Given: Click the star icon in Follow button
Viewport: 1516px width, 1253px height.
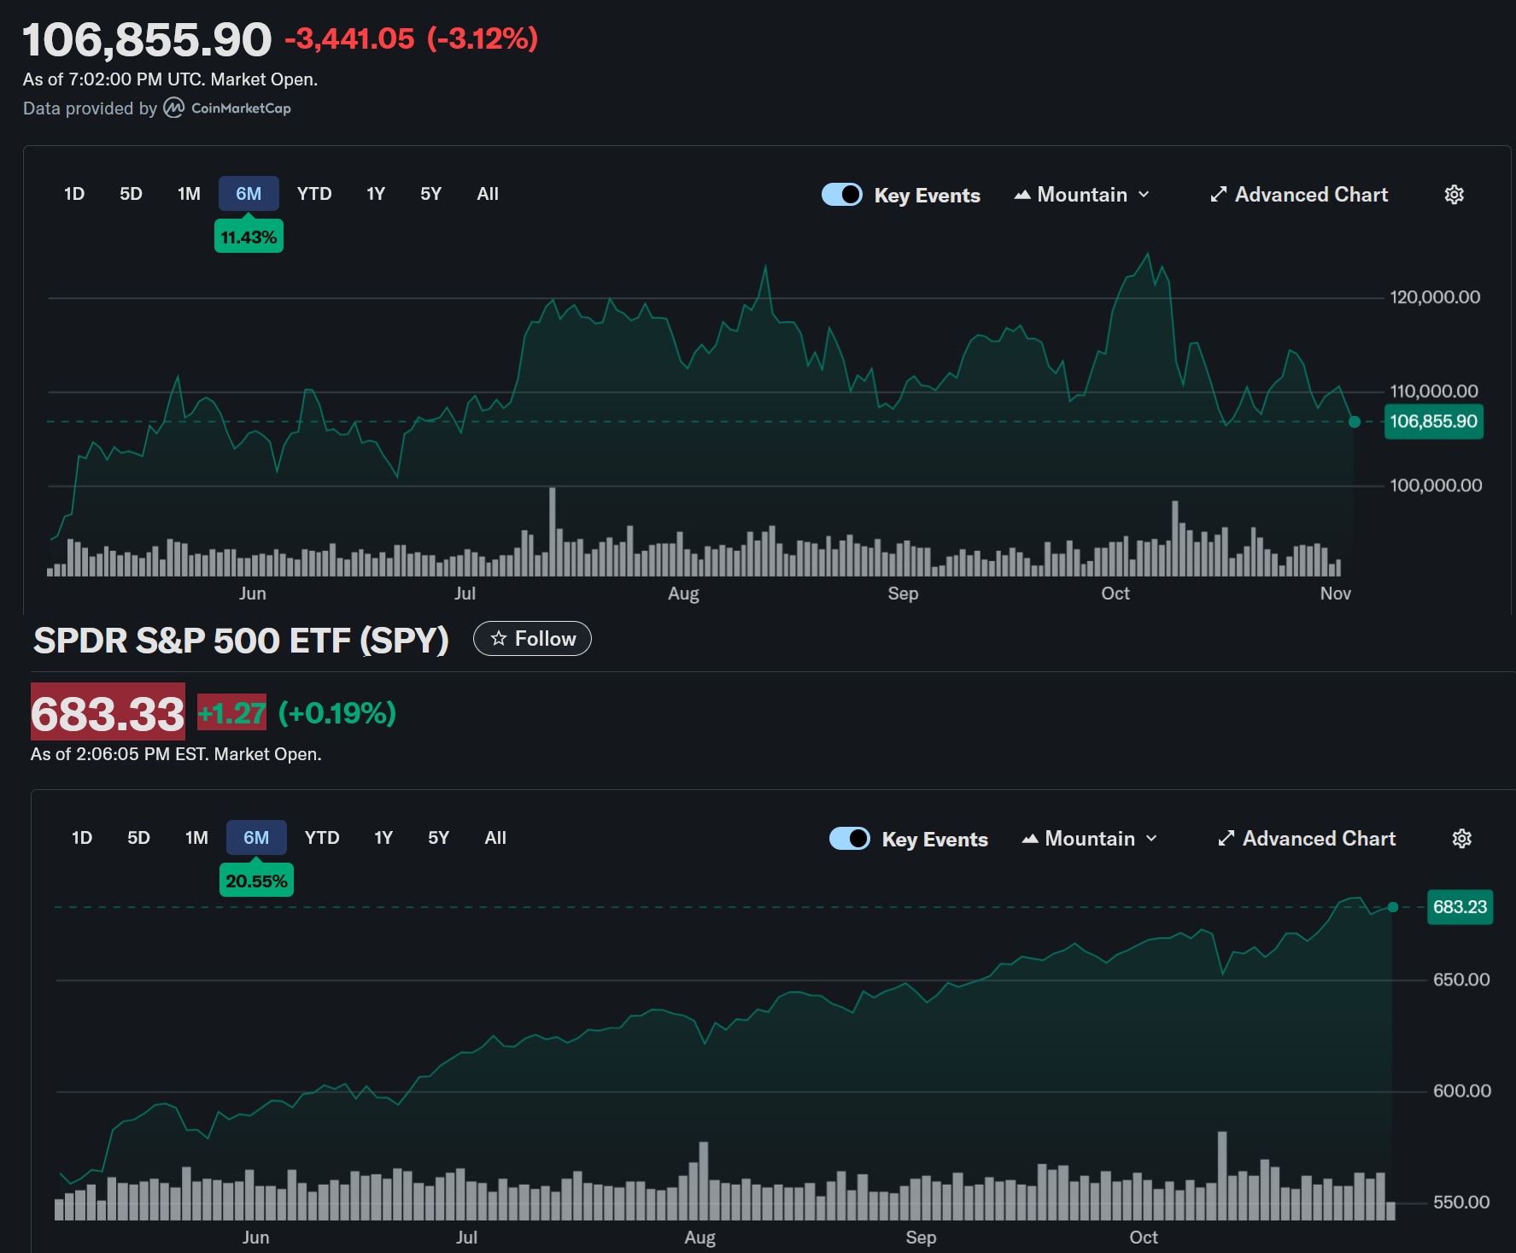Looking at the screenshot, I should click(x=499, y=639).
